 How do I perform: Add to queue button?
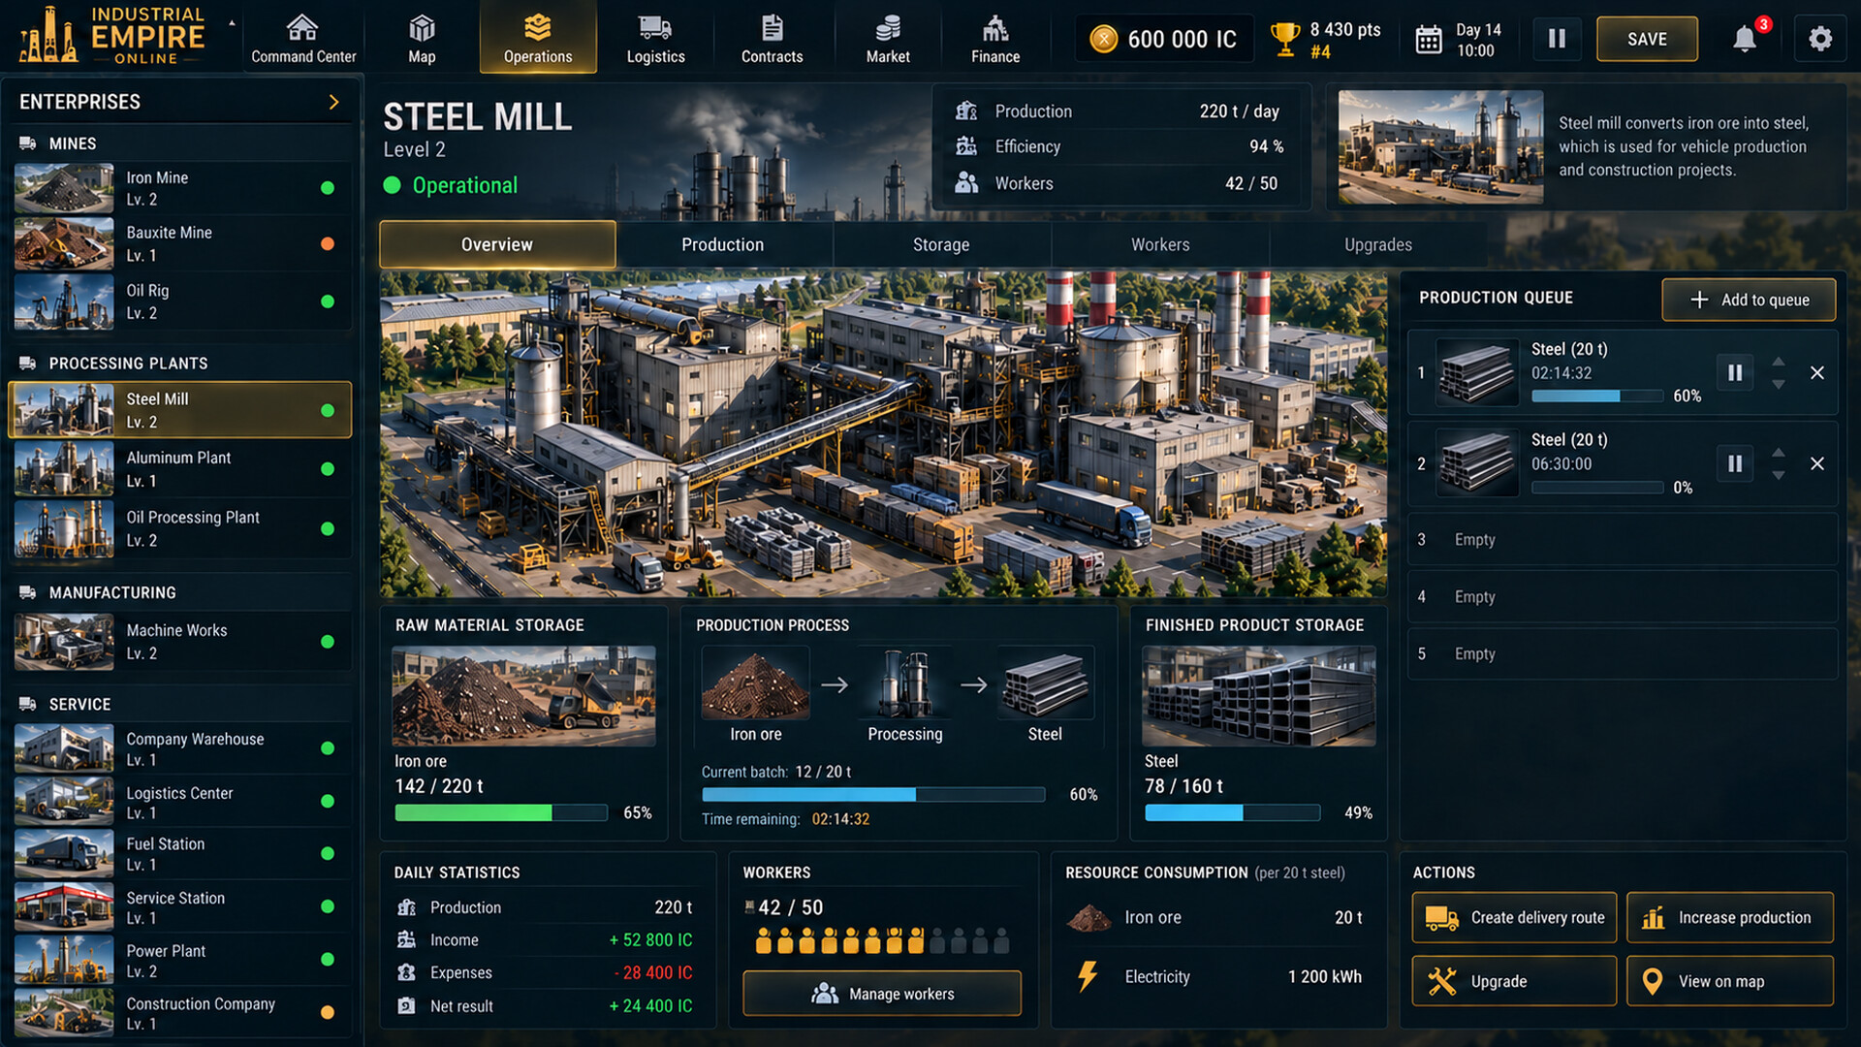click(x=1749, y=300)
